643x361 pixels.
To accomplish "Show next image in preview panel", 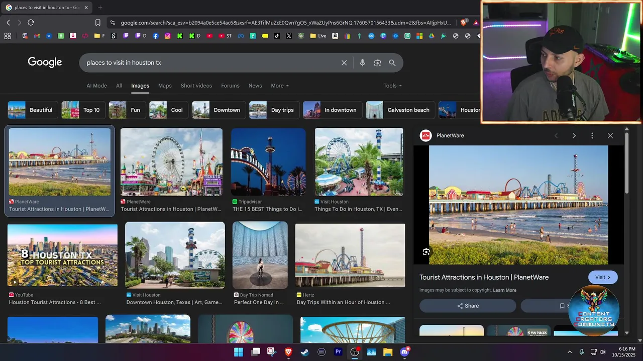I will point(574,136).
